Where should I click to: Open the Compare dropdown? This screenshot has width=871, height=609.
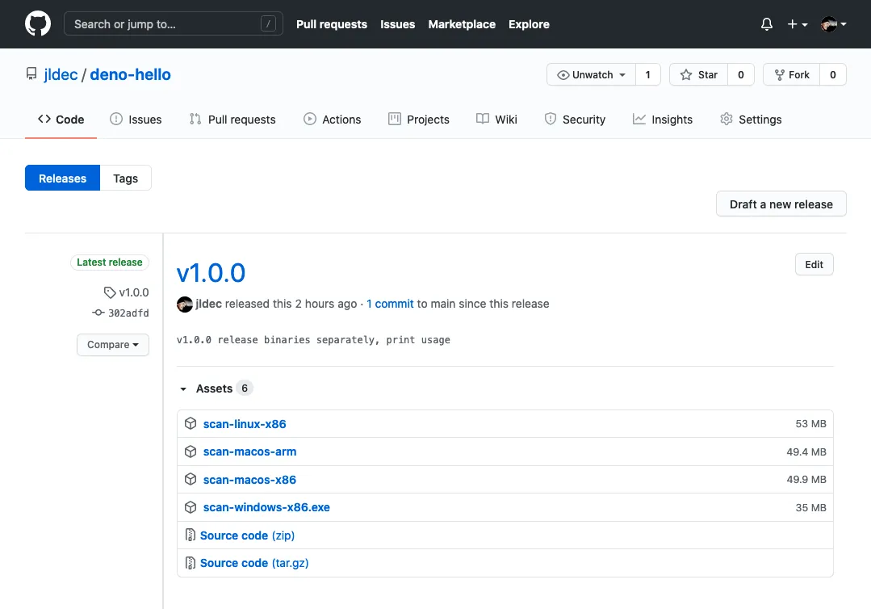click(112, 345)
